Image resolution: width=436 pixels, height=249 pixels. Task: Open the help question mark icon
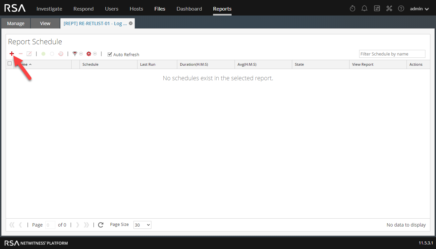pyautogui.click(x=401, y=9)
